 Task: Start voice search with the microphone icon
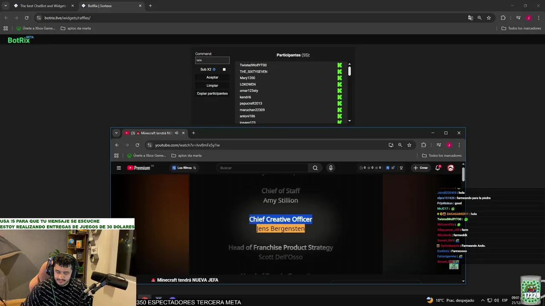tap(330, 168)
